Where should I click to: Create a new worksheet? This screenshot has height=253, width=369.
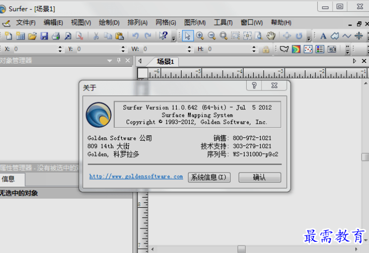(20, 36)
